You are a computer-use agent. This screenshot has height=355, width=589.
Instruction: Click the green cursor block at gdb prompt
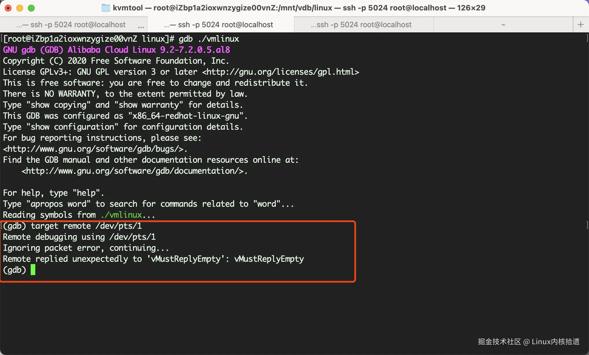(33, 270)
